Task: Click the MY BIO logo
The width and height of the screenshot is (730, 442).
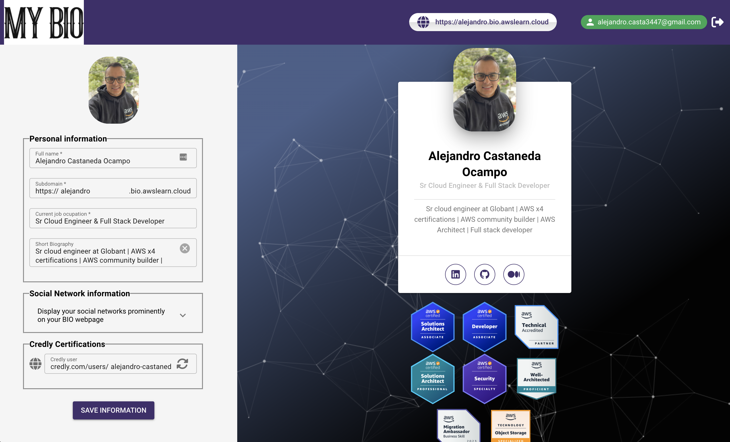Action: click(44, 22)
